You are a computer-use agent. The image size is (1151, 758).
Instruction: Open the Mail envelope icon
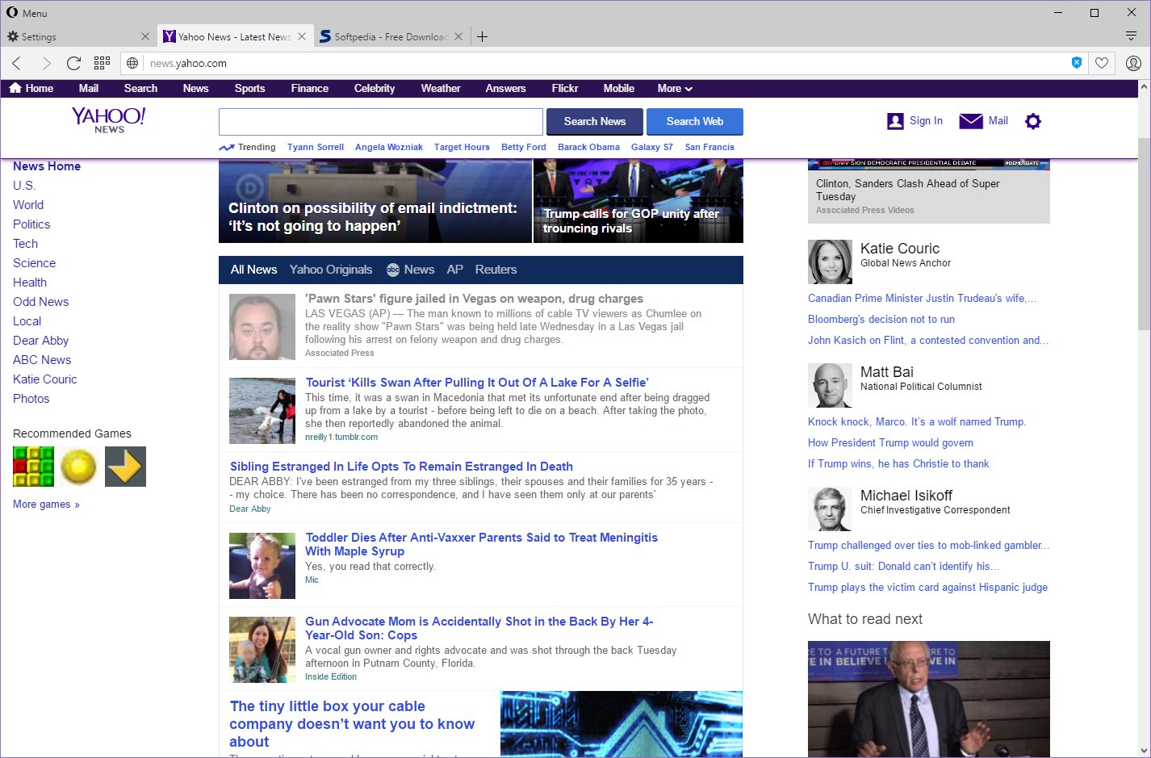971,121
